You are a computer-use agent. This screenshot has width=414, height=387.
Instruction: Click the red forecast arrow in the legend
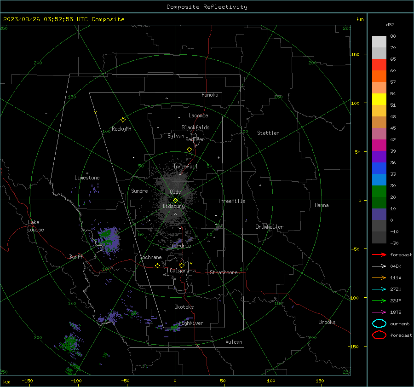pyautogui.click(x=379, y=254)
